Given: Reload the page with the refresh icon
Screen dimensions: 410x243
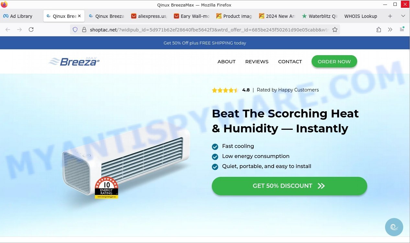Looking at the screenshot, I should tap(31, 30).
